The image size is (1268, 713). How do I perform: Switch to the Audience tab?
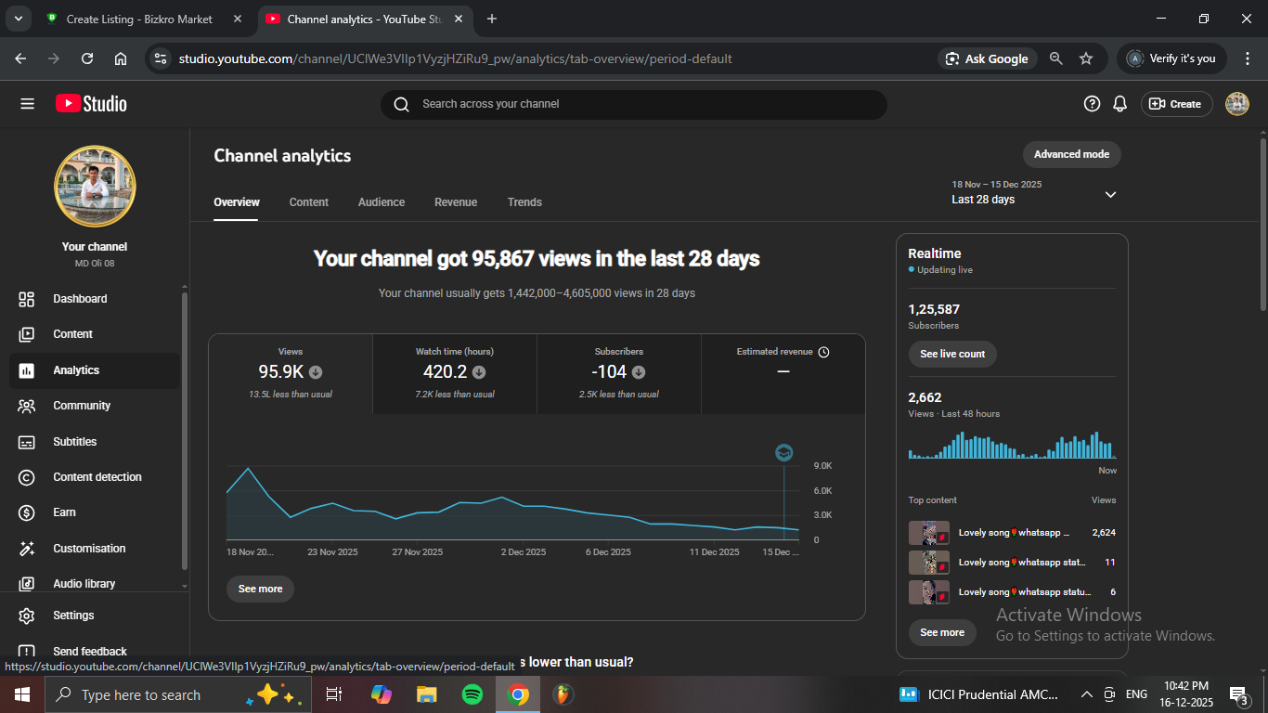point(382,202)
